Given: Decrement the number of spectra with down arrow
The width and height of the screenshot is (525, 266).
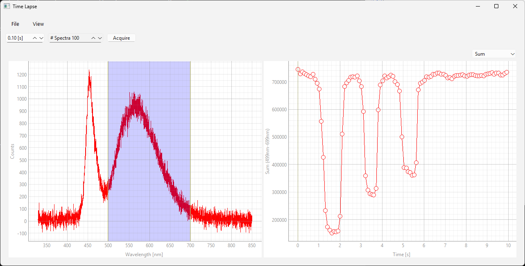Looking at the screenshot, I should click(100, 38).
